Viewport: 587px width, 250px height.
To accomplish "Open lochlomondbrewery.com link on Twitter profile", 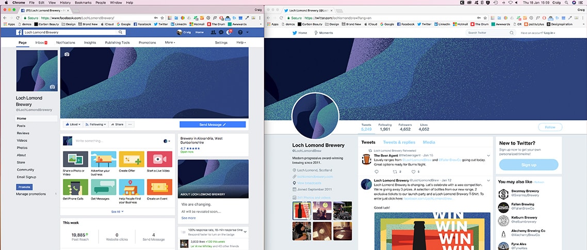I will [315, 176].
